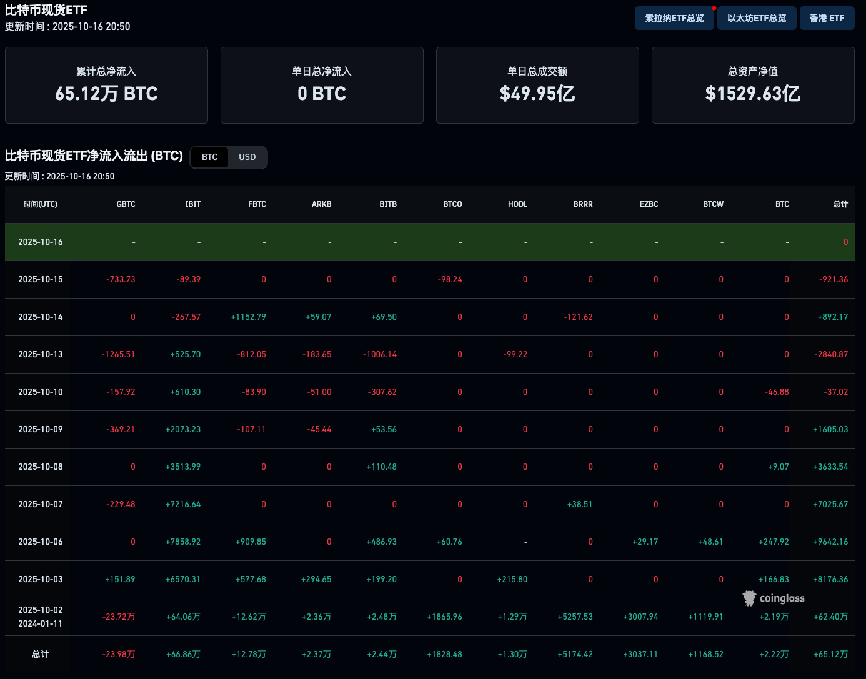Click the 总资产净值 summary card

pyautogui.click(x=752, y=86)
